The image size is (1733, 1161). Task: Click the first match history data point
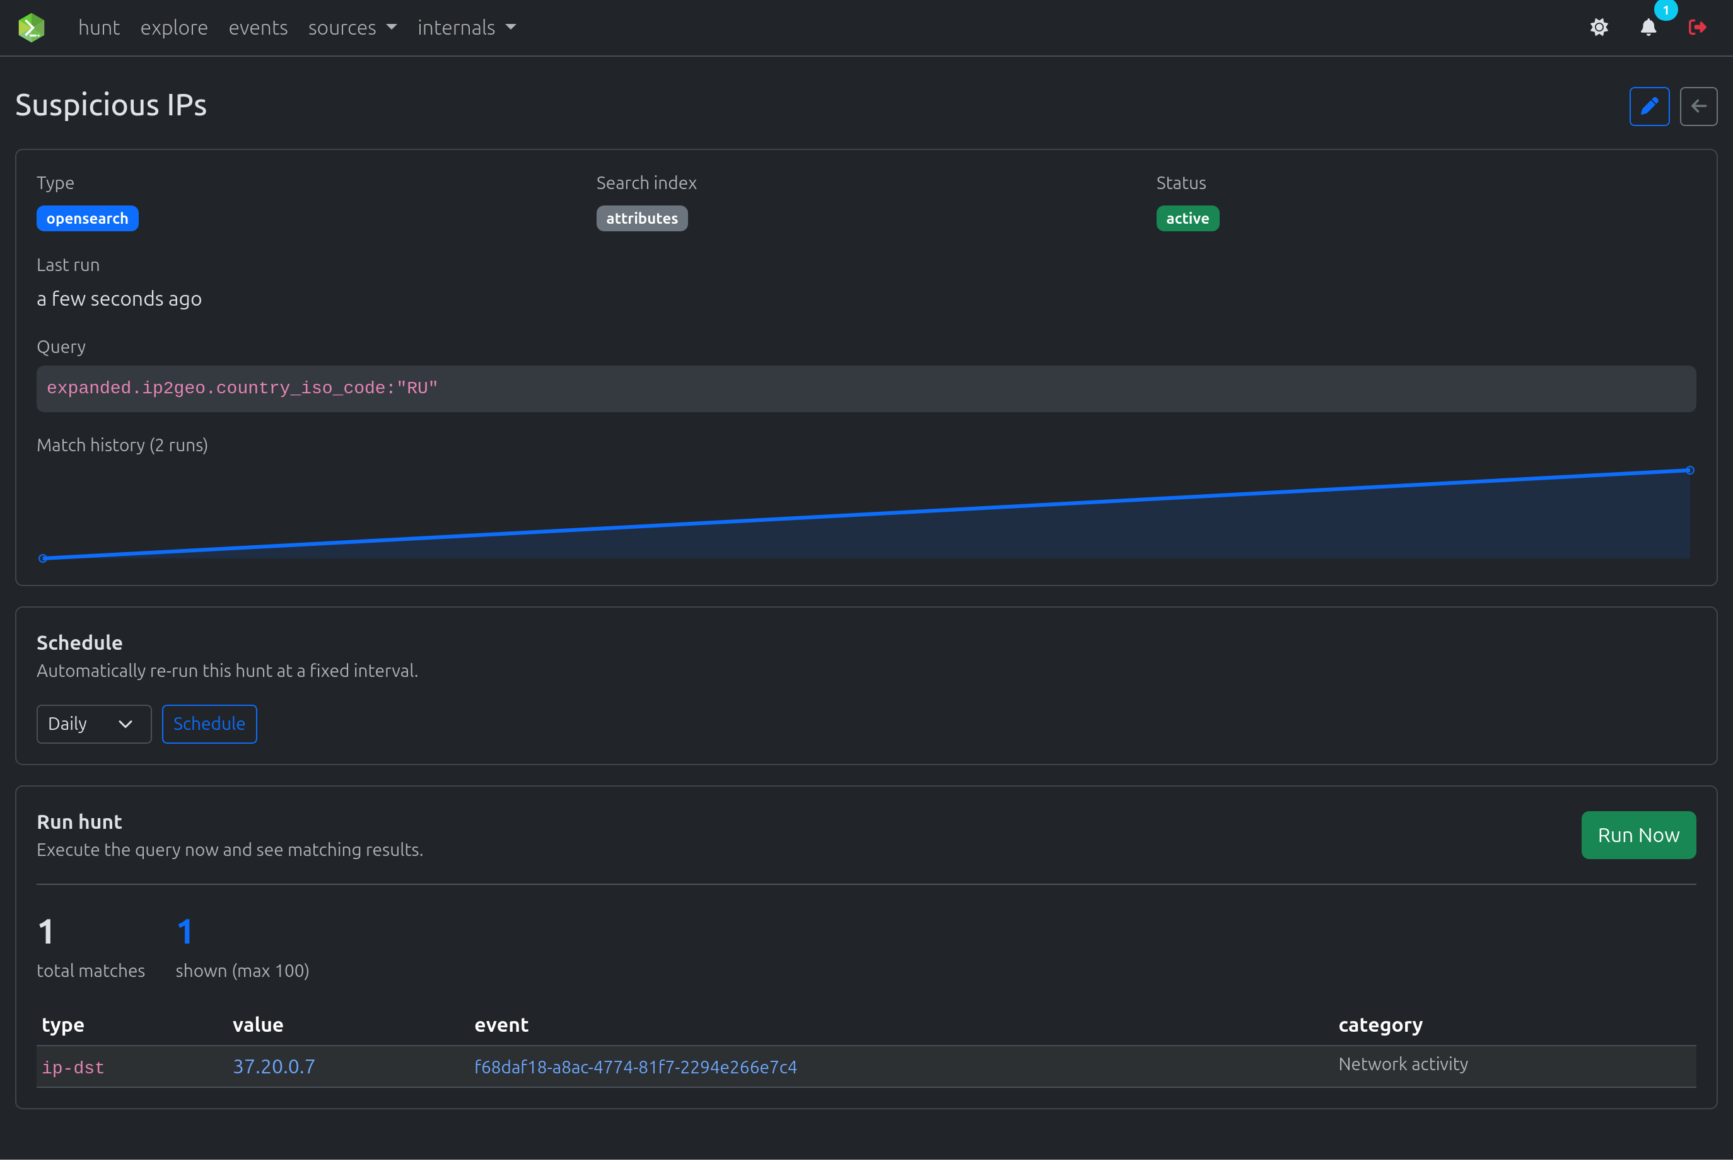click(43, 558)
